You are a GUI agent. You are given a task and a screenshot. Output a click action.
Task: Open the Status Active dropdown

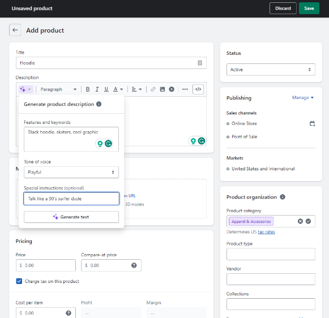pyautogui.click(x=271, y=70)
